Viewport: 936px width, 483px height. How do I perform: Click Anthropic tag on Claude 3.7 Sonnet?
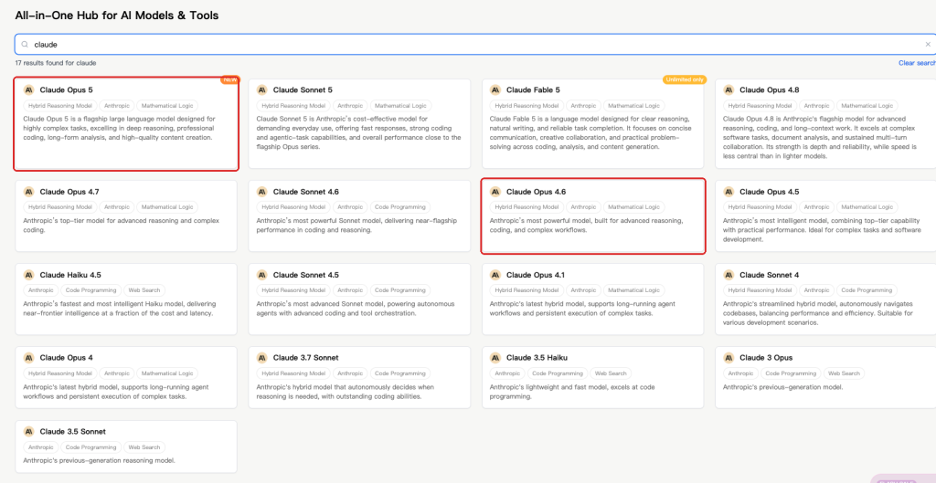tap(350, 373)
